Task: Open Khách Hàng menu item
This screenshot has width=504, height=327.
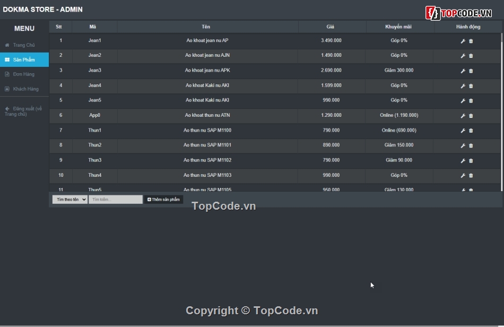Action: 25,89
